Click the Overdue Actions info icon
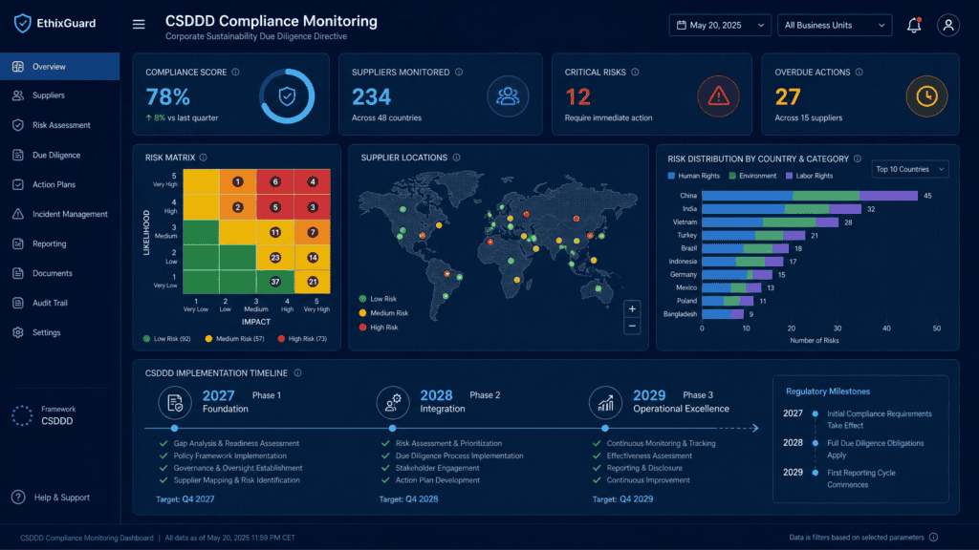Viewport: 979px width, 550px height. coord(859,72)
